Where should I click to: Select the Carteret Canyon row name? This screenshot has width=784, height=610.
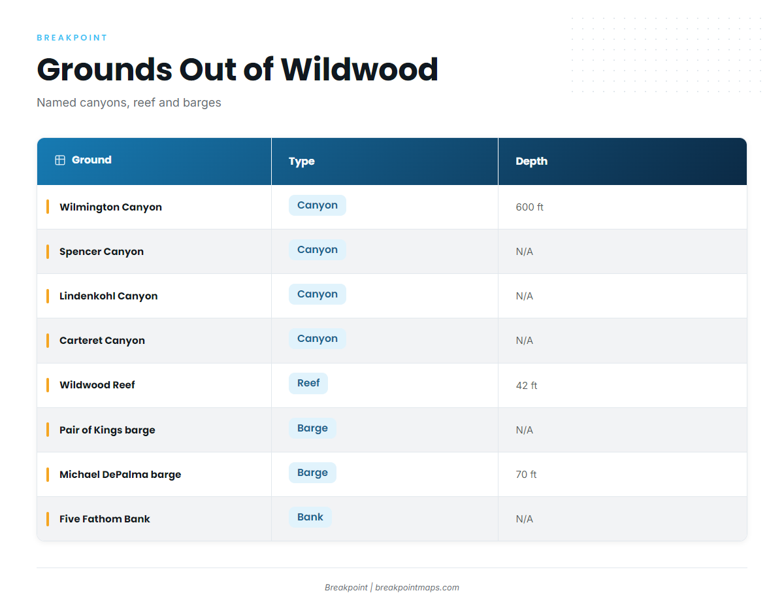102,341
